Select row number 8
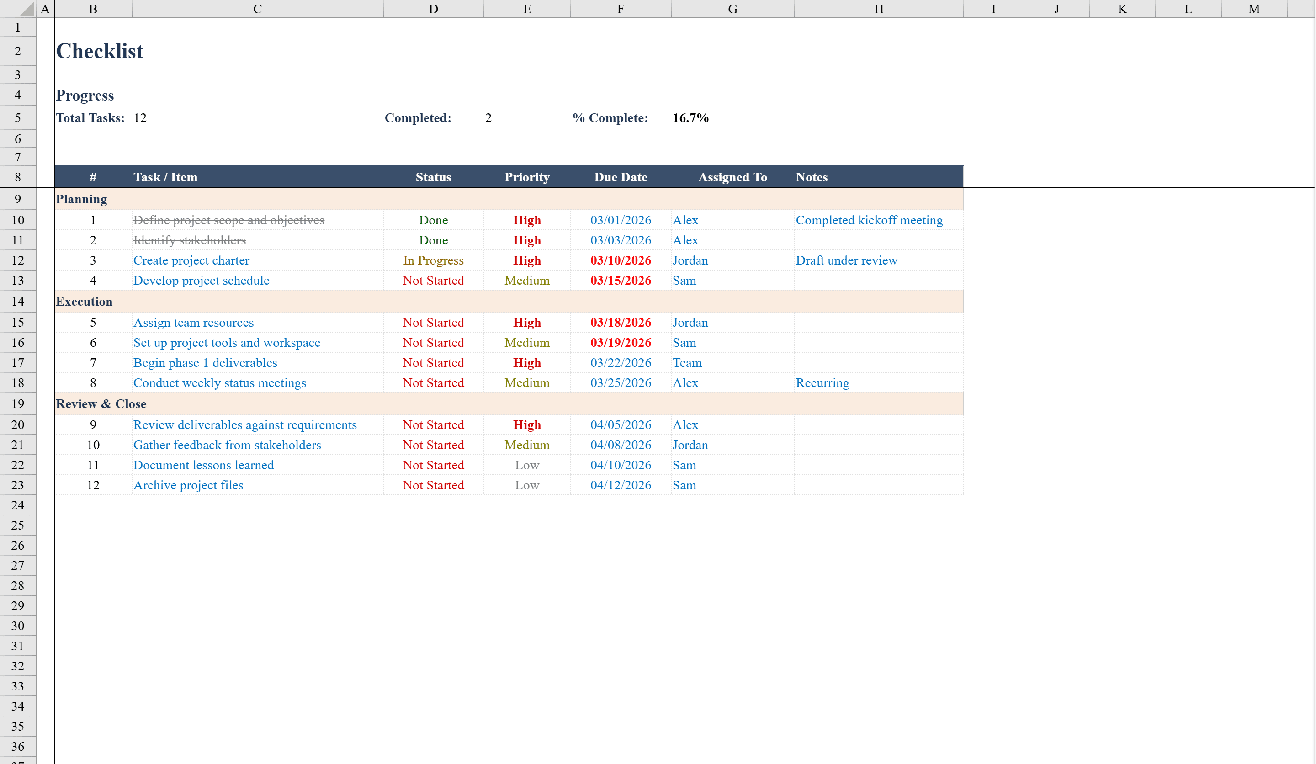The image size is (1316, 764). click(17, 176)
